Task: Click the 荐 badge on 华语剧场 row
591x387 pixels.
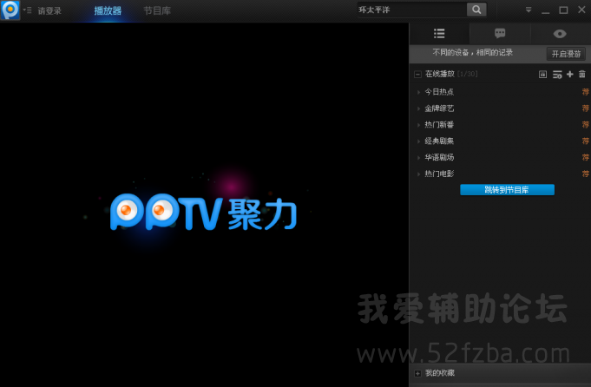Action: tap(585, 158)
